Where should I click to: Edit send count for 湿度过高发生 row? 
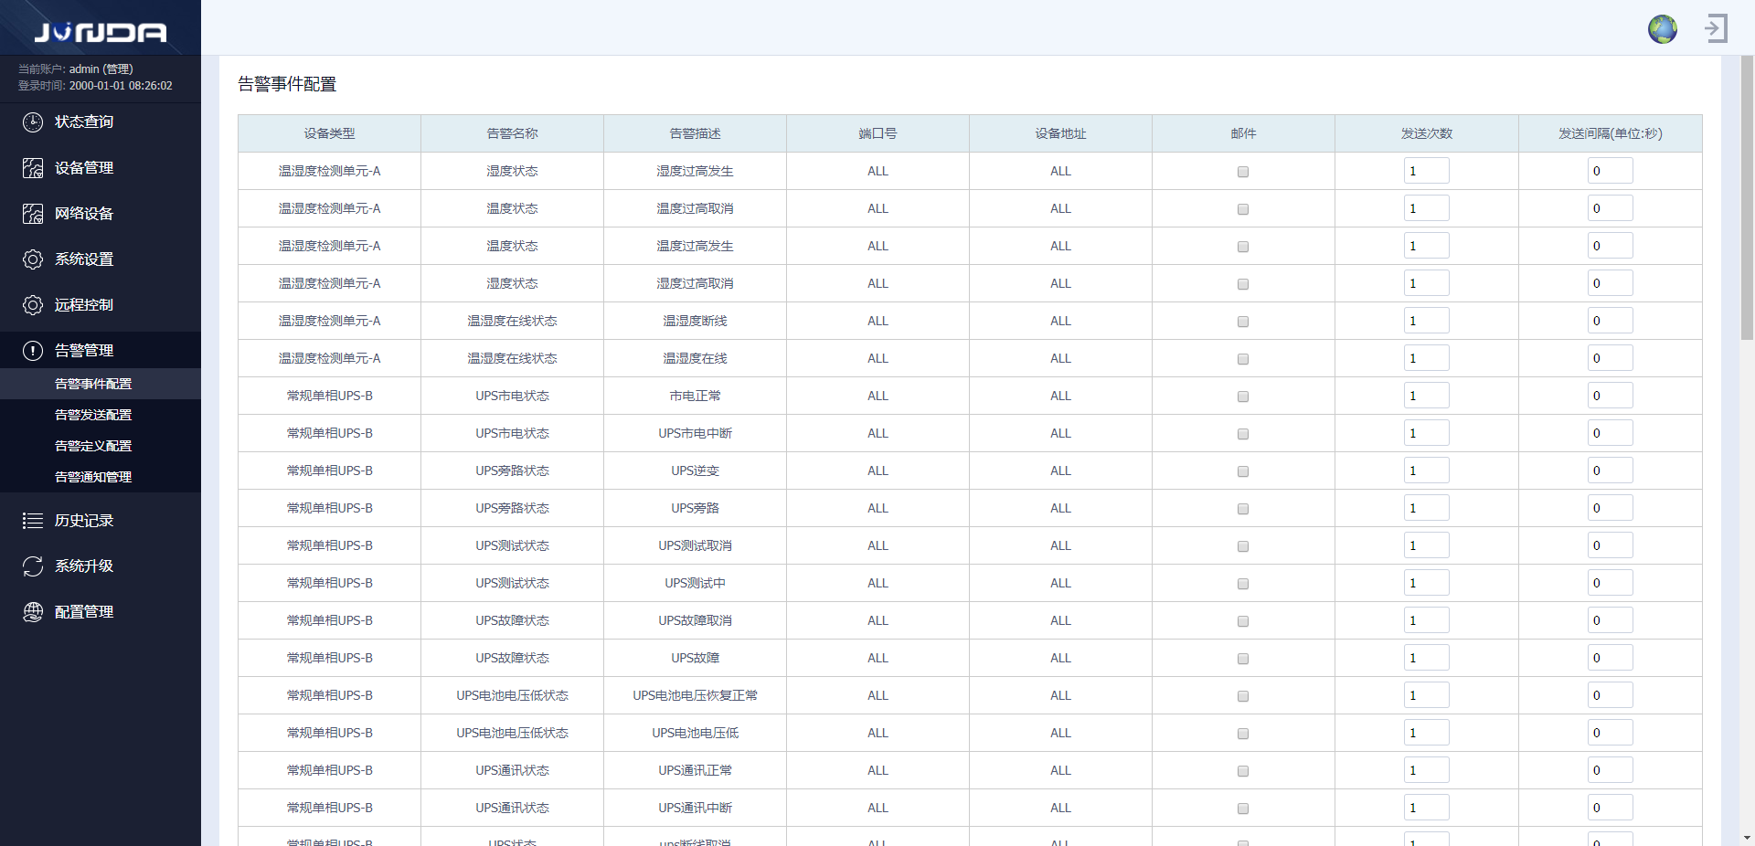pos(1427,171)
